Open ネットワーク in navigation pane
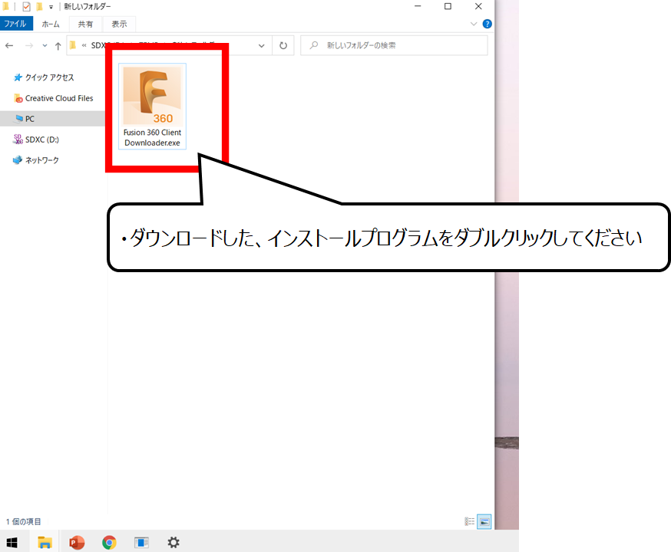 point(36,160)
